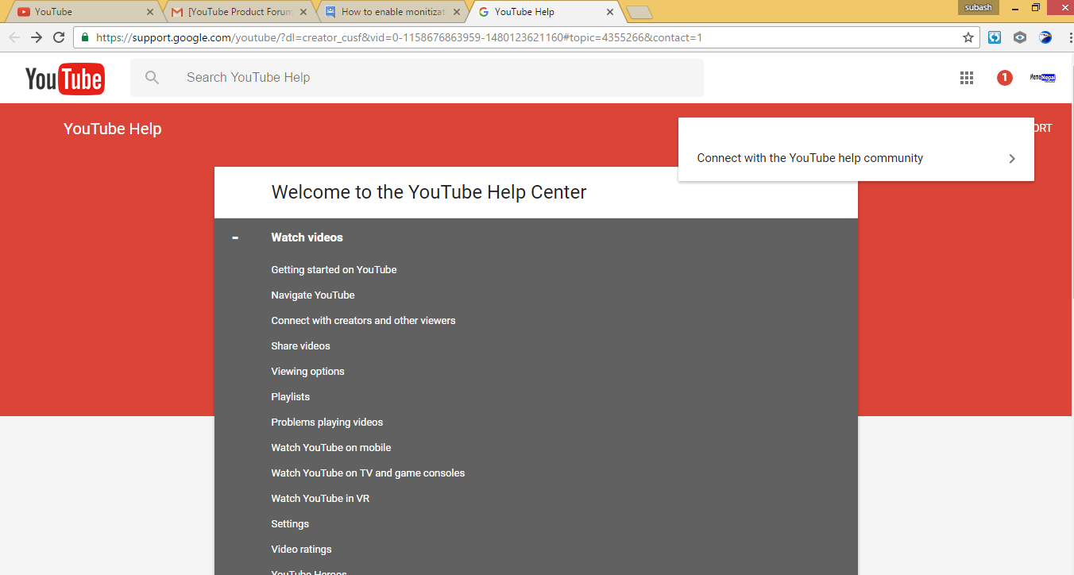1074x575 pixels.
Task: Open Connect with creators and other viewers
Action: tap(363, 321)
